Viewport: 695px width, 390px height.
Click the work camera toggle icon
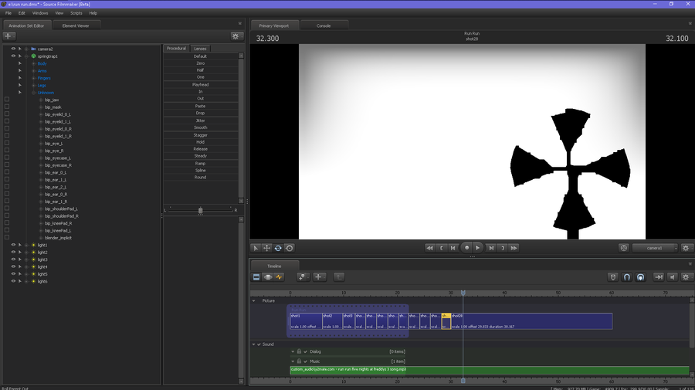click(624, 248)
